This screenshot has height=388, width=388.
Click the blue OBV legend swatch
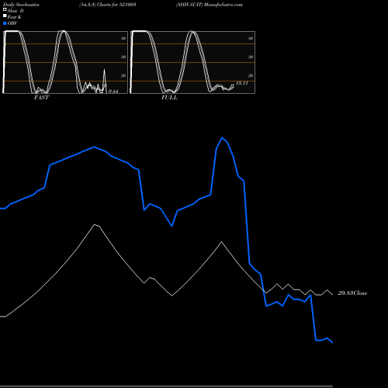[5, 23]
